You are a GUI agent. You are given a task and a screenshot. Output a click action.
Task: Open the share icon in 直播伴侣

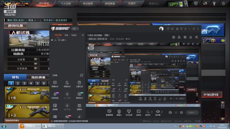pyautogui.click(x=196, y=37)
